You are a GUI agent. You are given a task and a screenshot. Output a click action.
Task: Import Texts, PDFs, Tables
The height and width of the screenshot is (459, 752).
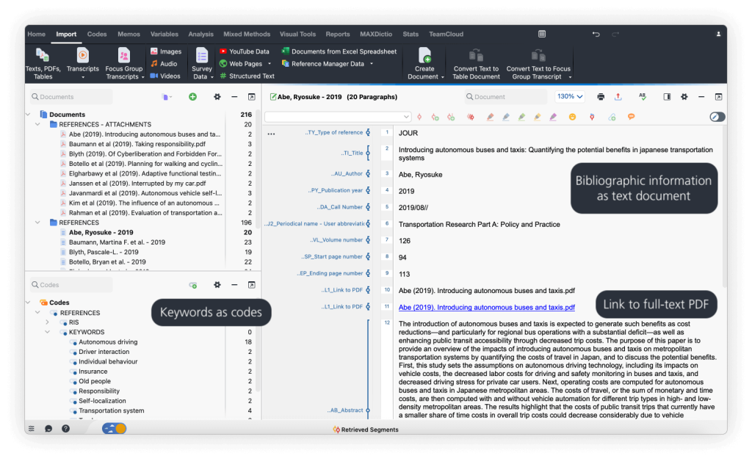click(x=43, y=63)
